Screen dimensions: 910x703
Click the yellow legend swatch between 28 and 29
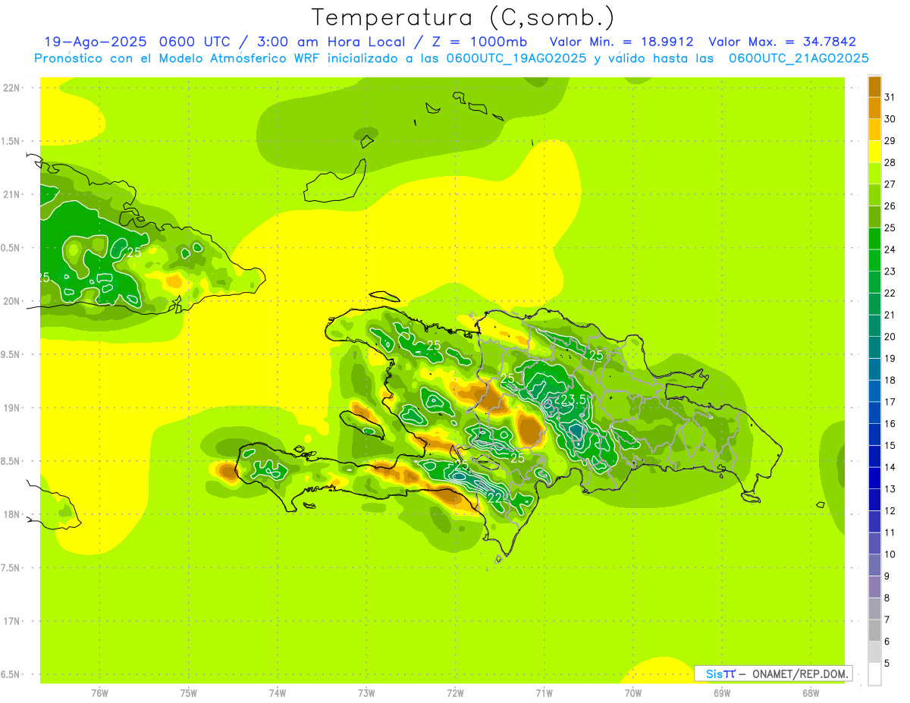(x=874, y=152)
